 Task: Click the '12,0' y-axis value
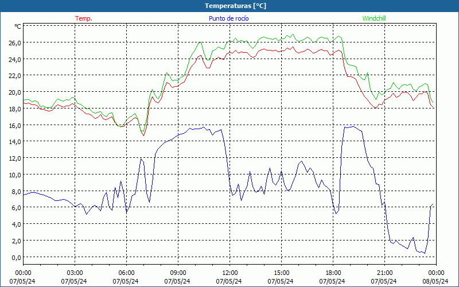point(15,158)
